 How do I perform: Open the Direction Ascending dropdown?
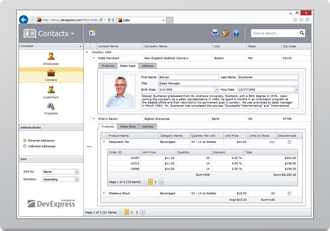(77, 179)
